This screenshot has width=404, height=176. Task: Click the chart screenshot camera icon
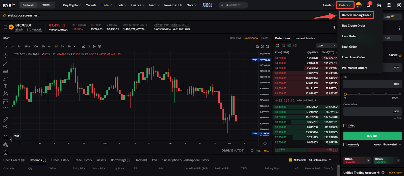[257, 46]
